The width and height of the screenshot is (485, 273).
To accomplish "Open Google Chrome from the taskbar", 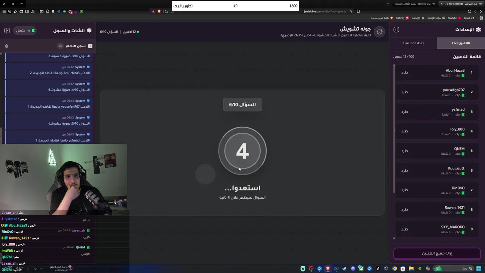I will click(394, 268).
